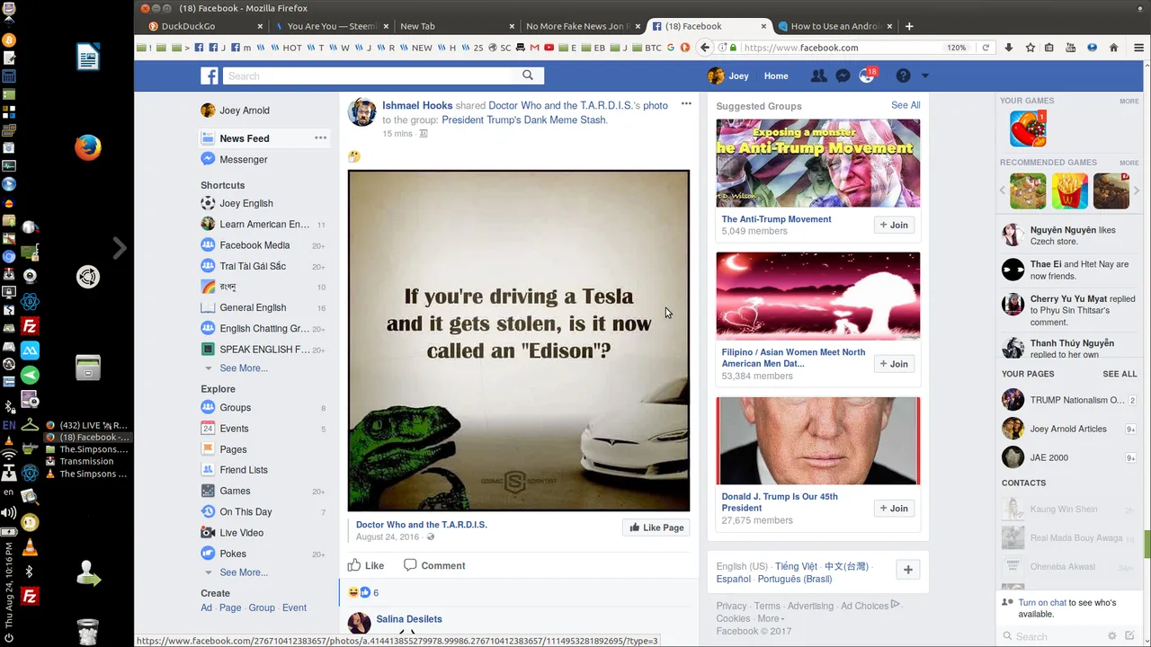
Task: Expand See More under Shortcuts
Action: [244, 368]
